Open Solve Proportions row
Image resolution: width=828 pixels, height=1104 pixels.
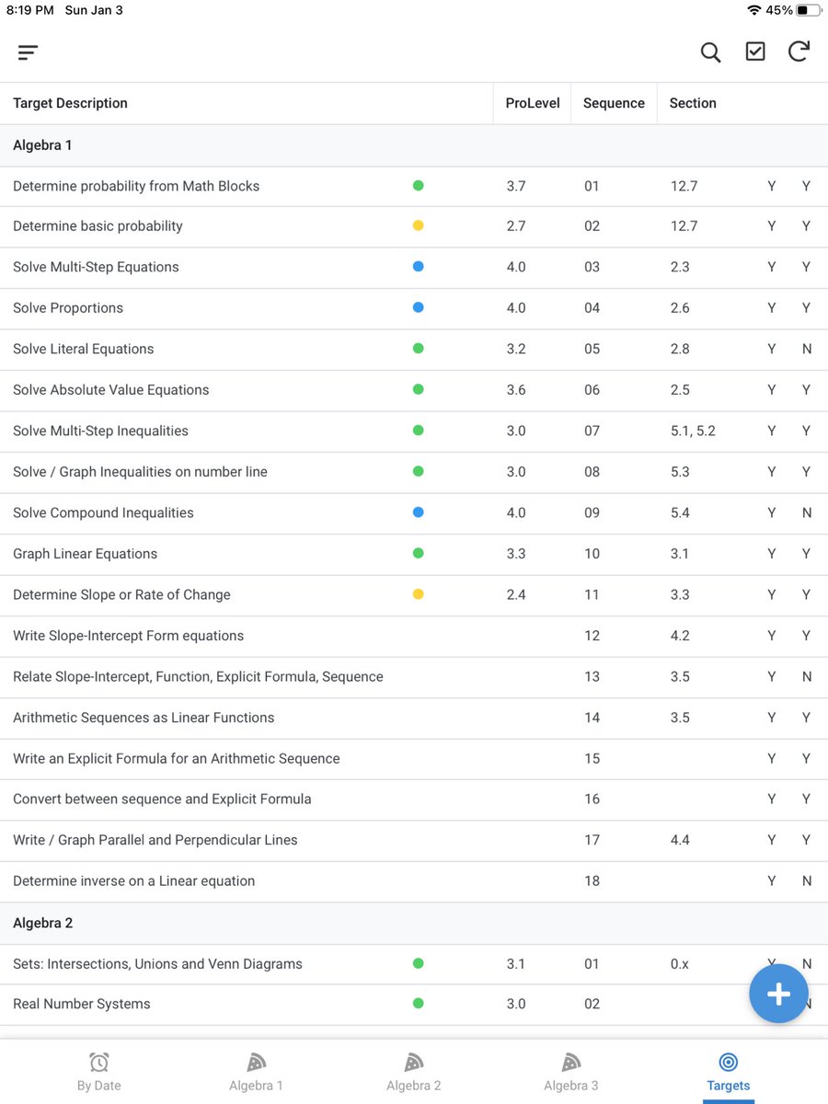click(x=414, y=308)
